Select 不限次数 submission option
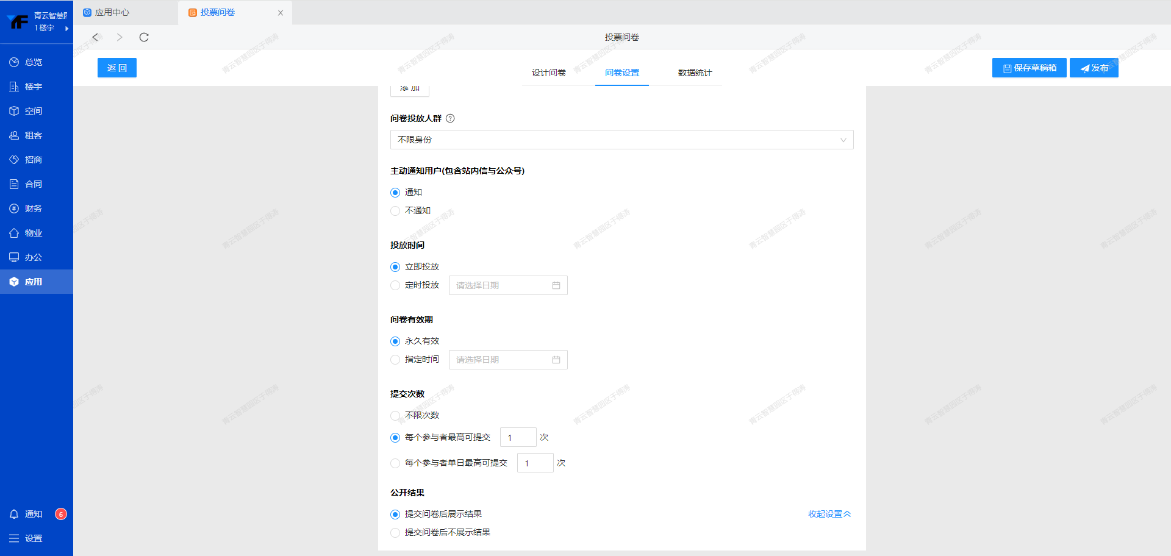This screenshot has height=556, width=1171. click(x=395, y=416)
